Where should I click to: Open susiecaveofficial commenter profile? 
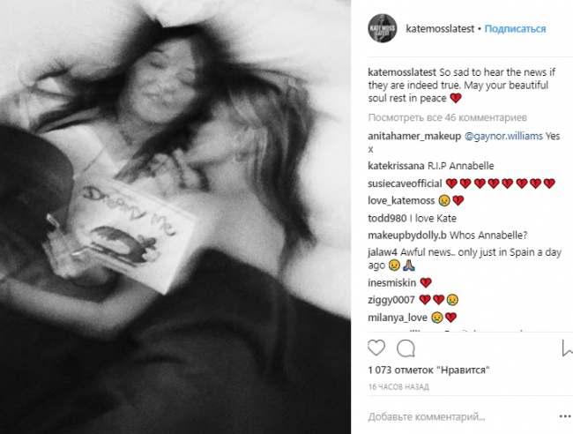(x=405, y=183)
